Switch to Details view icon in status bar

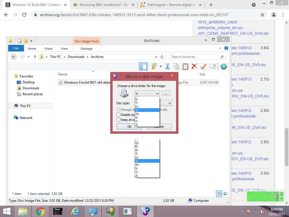coord(219,194)
